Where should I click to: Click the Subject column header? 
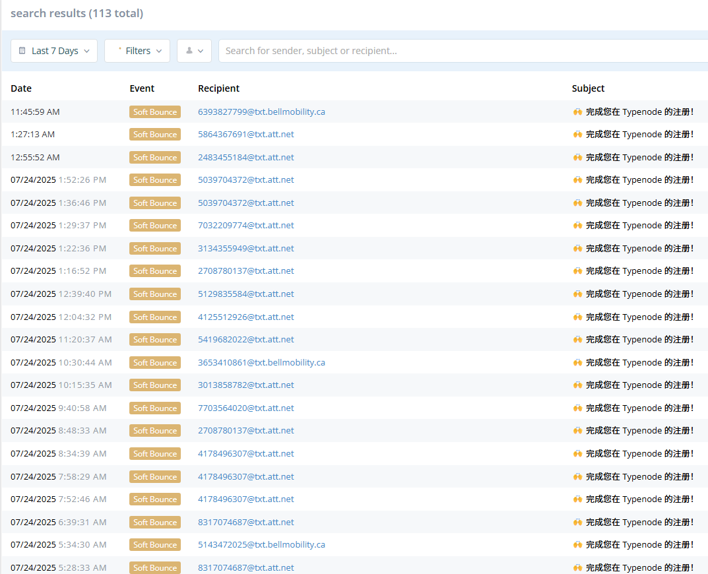(x=588, y=88)
